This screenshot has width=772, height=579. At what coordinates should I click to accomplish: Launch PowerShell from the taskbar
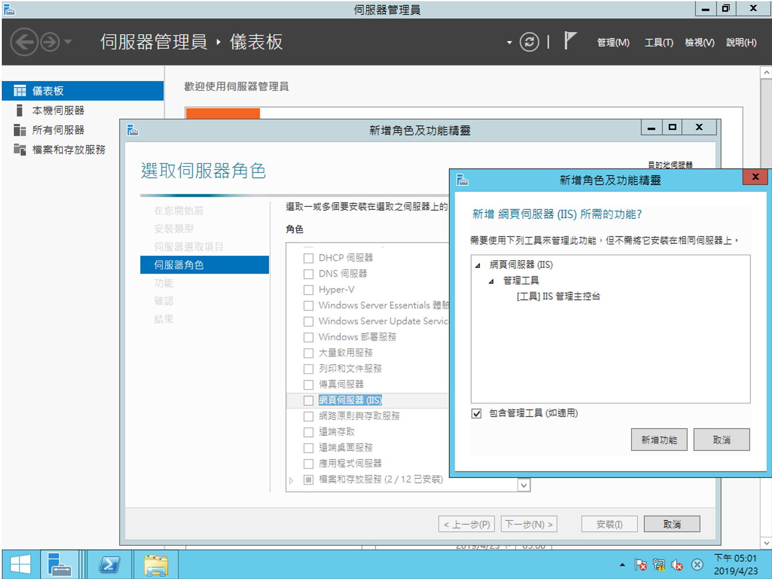coord(109,564)
